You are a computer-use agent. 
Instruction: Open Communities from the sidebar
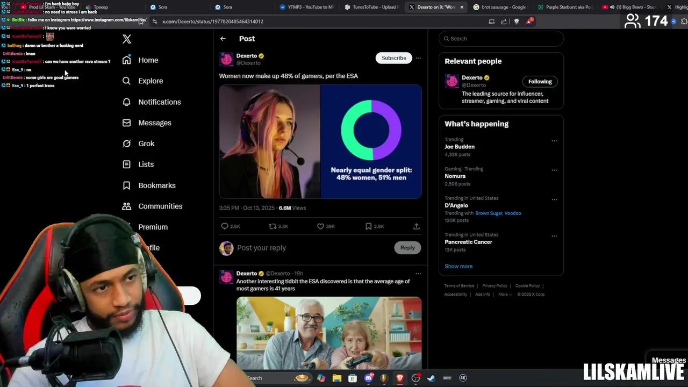160,206
